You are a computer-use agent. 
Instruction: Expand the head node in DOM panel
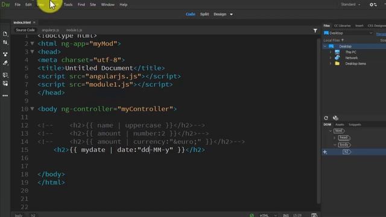click(x=335, y=138)
